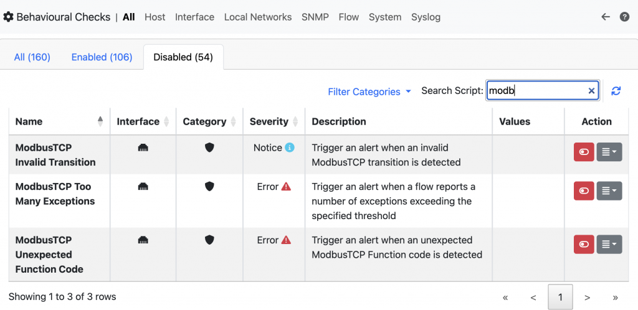Click the refresh icon beside the search box
Screen dimensions: 638x310
coord(616,91)
